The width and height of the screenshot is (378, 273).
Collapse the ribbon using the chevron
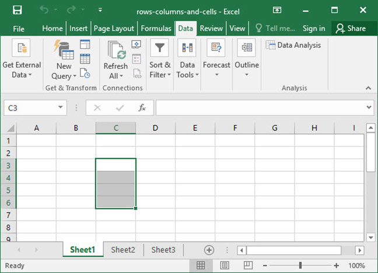click(x=368, y=88)
